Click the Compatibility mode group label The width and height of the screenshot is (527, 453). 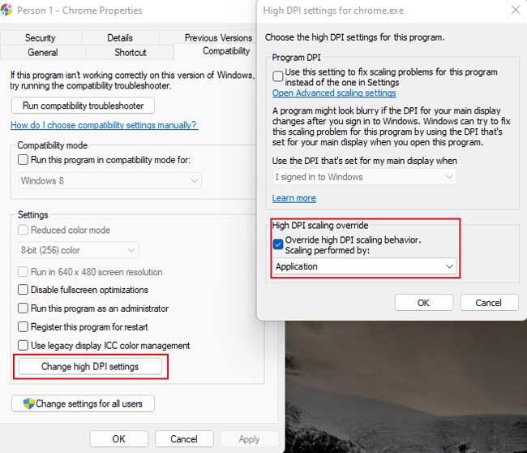(53, 145)
